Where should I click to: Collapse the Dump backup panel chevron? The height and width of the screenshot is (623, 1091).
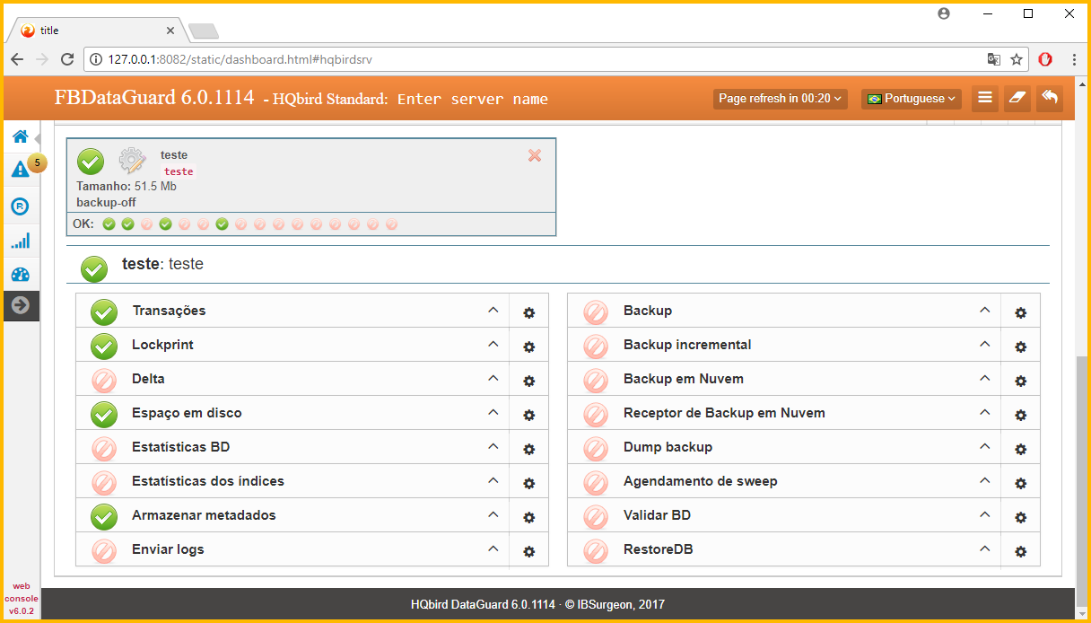[x=984, y=446]
